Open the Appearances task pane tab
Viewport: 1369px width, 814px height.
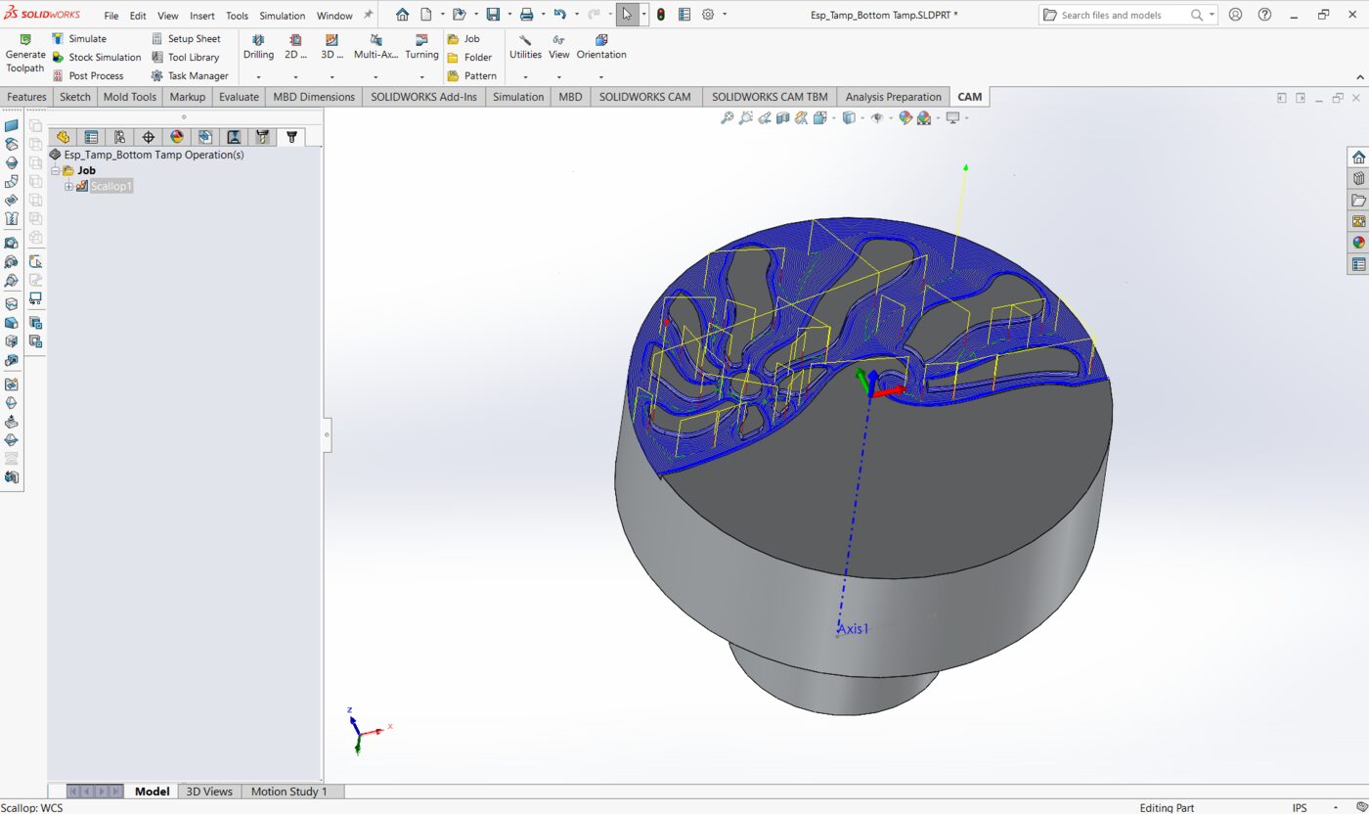1358,243
